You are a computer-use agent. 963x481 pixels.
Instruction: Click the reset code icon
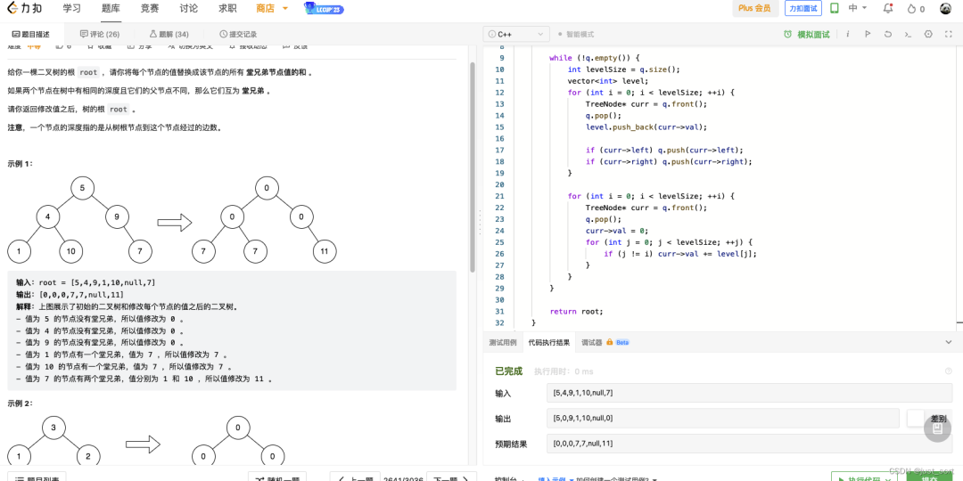click(887, 34)
